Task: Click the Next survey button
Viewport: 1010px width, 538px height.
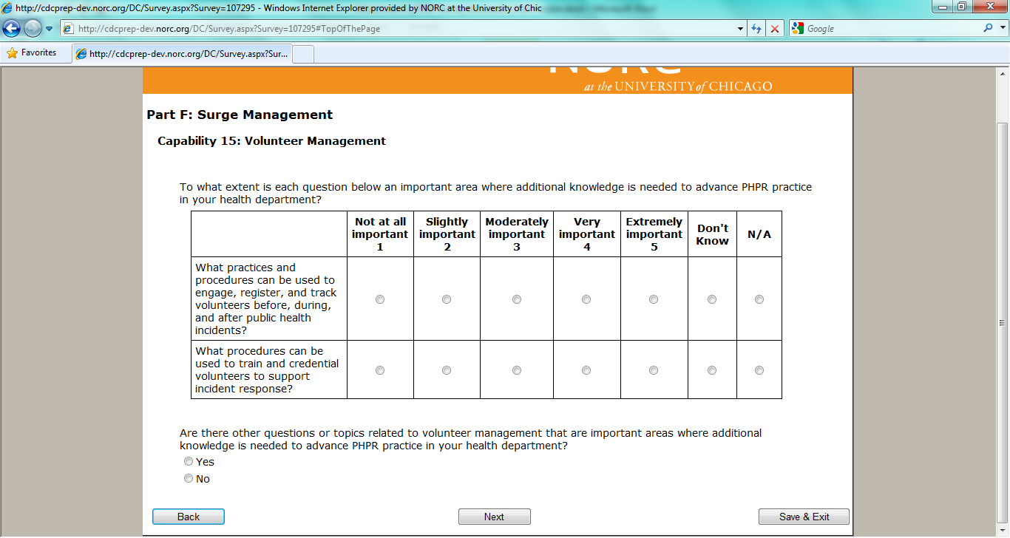Action: (x=495, y=517)
